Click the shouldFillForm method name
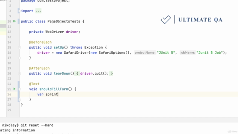 click(x=54, y=89)
